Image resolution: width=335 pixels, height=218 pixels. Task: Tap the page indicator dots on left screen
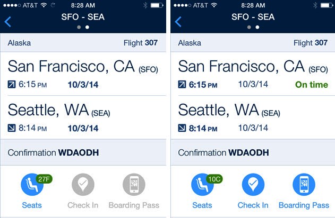point(83,26)
